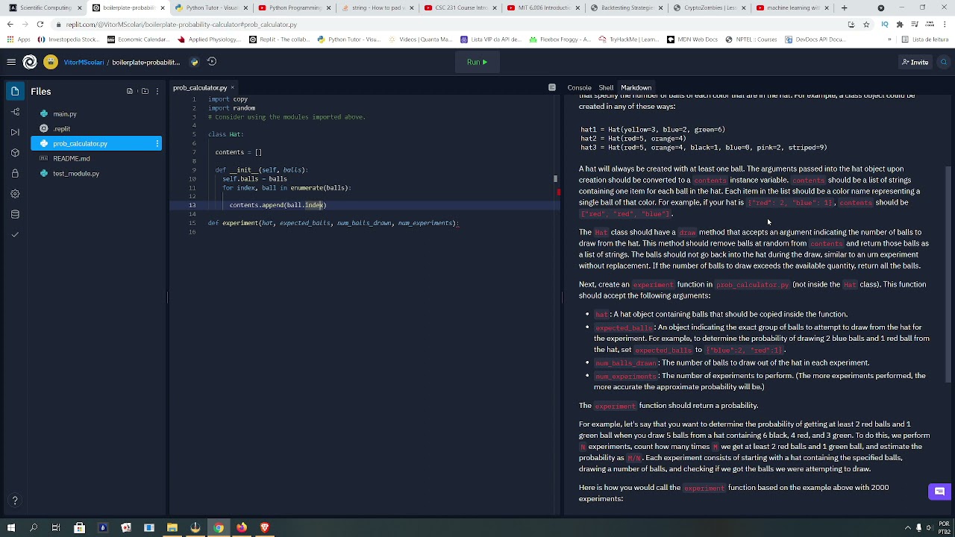The image size is (955, 537).
Task: Open File Explorer from the taskbar
Action: coord(172,528)
